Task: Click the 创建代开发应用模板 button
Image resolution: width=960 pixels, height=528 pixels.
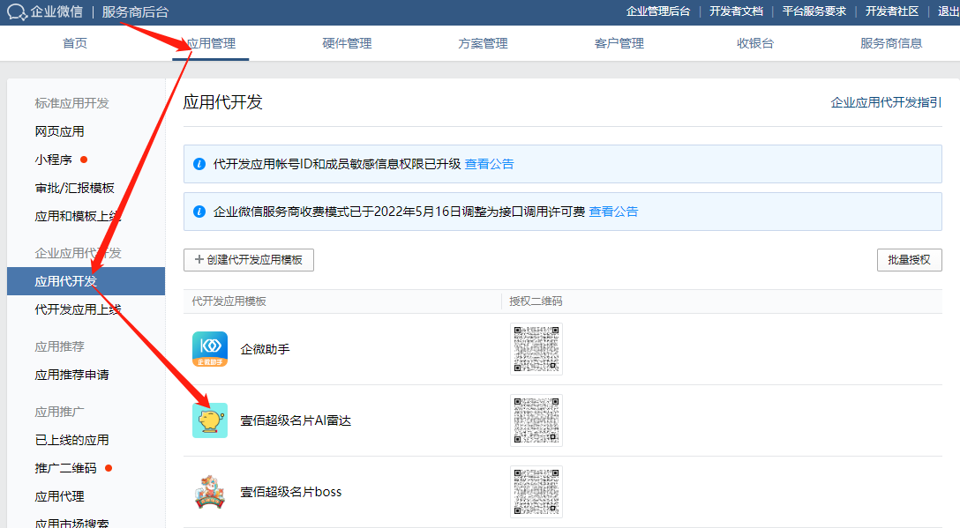Action: (249, 260)
